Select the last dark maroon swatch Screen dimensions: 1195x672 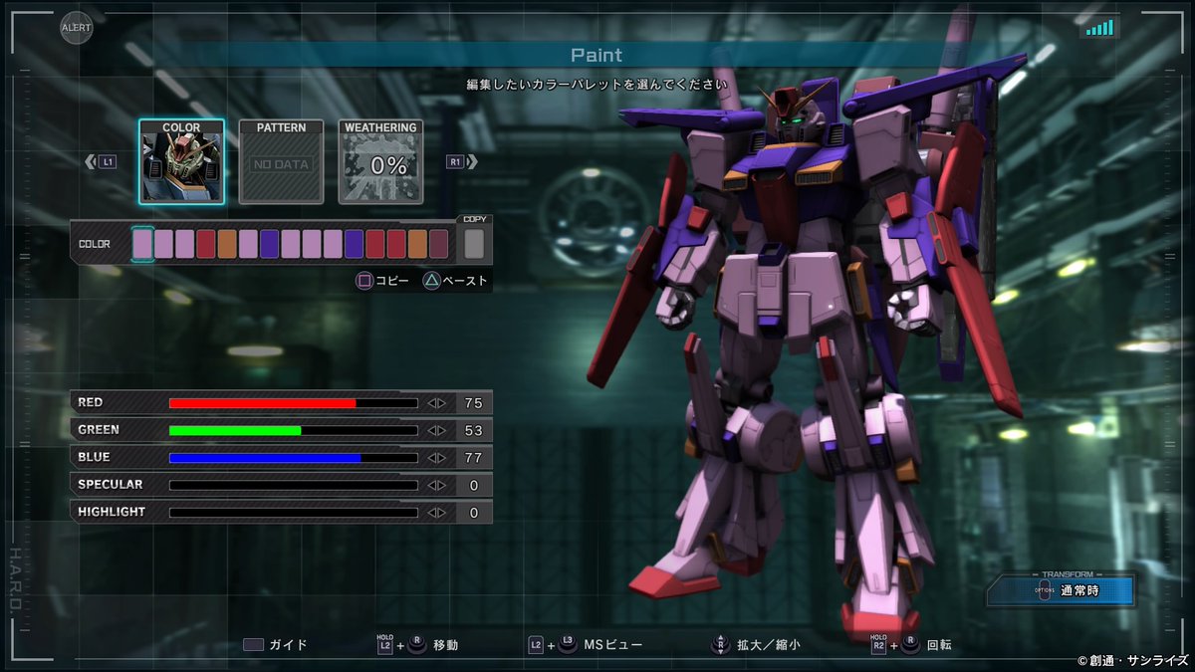click(438, 244)
